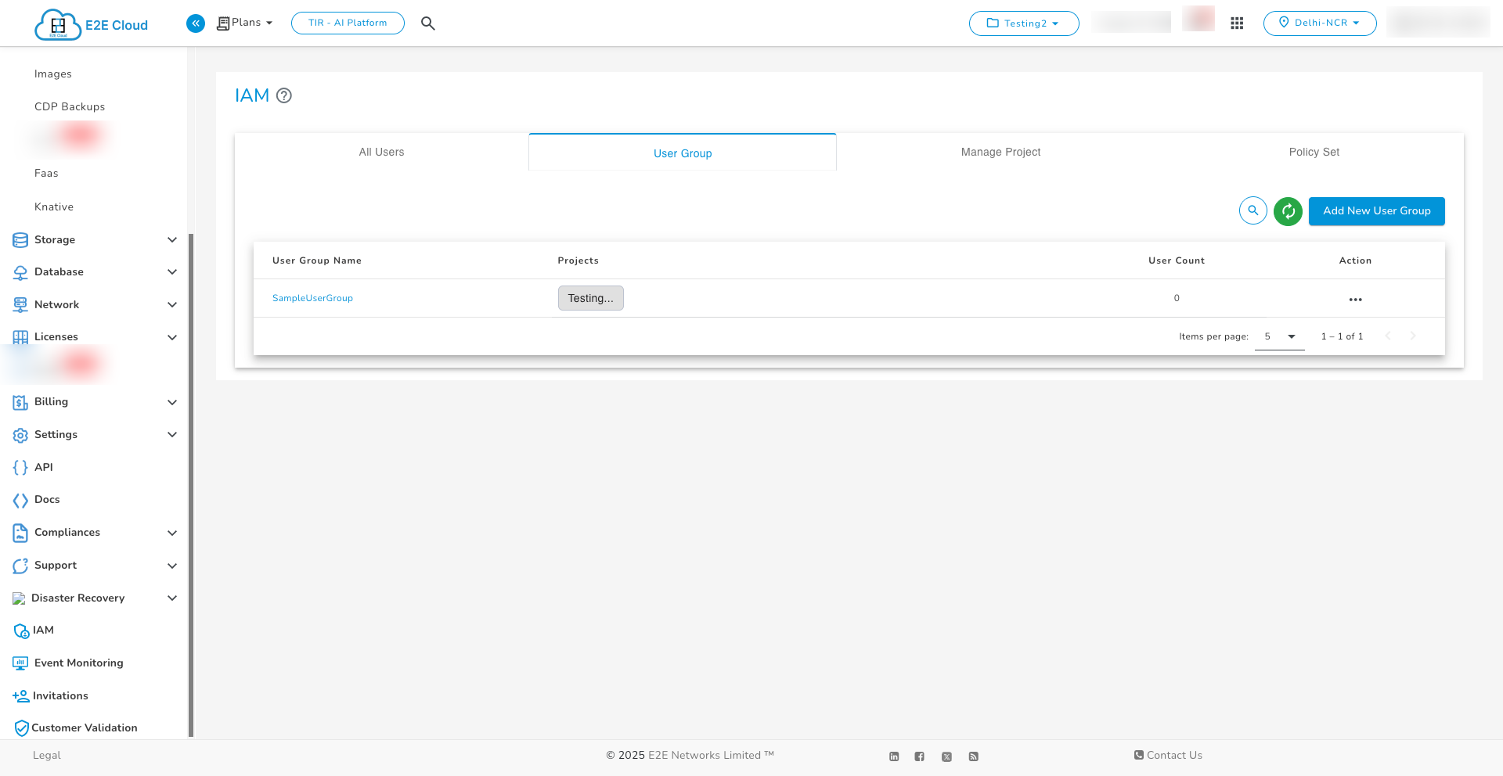The image size is (1503, 776).
Task: Click the green refresh icon
Action: pos(1288,211)
